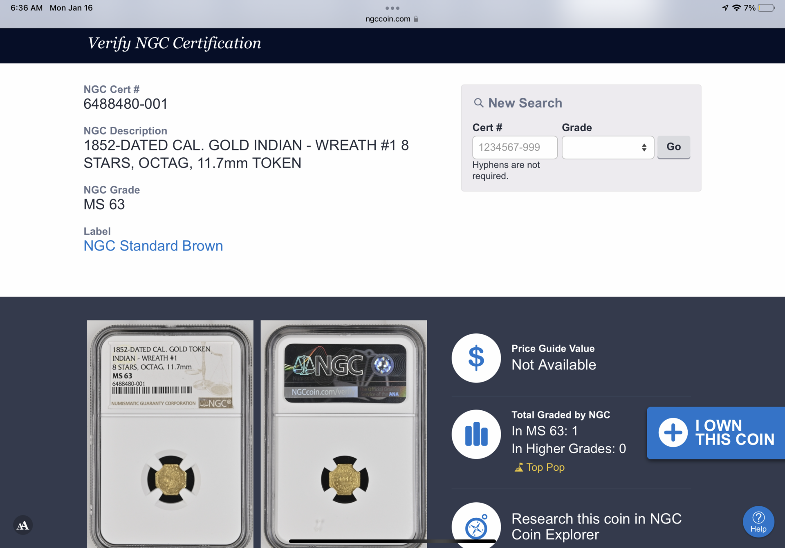Click the MS 63 grade value
This screenshot has height=548, width=785.
(104, 204)
